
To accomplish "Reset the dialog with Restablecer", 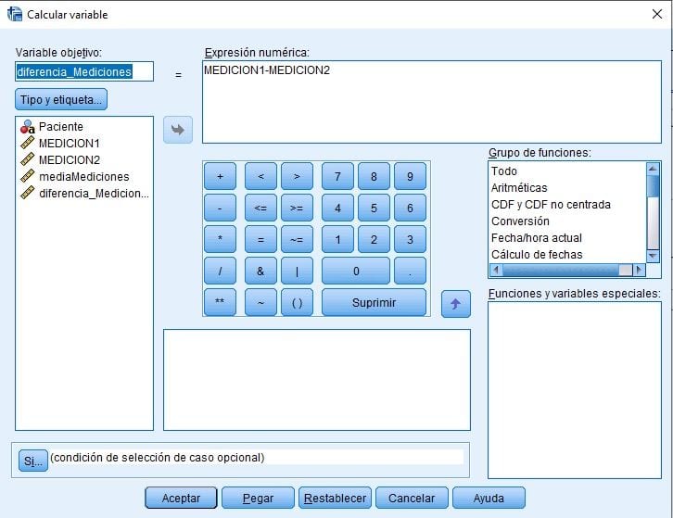I will tap(335, 498).
